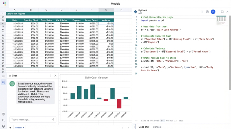Click the Actual Count heading cell
The width and height of the screenshot is (231, 129).
91,20
